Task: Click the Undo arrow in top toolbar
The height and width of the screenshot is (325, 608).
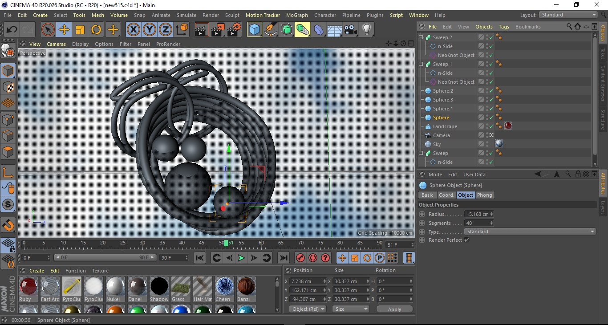Action: [x=12, y=30]
